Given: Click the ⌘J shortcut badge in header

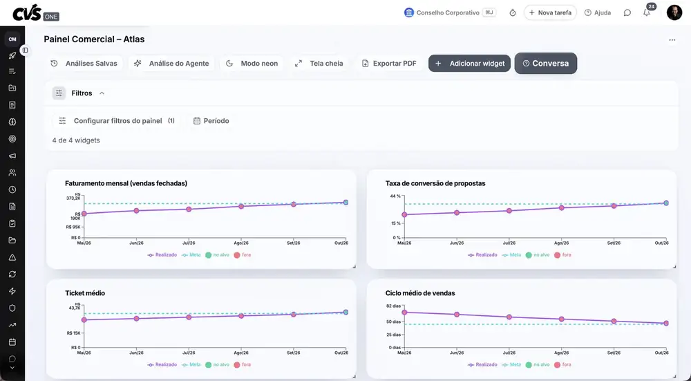Looking at the screenshot, I should pyautogui.click(x=489, y=12).
